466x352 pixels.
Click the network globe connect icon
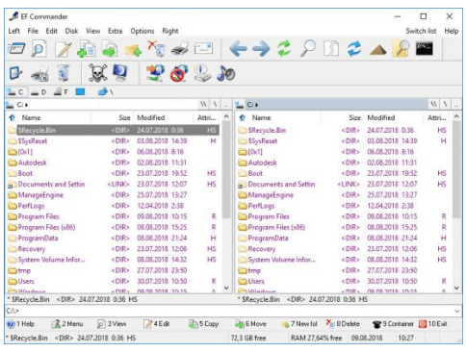click(x=155, y=73)
